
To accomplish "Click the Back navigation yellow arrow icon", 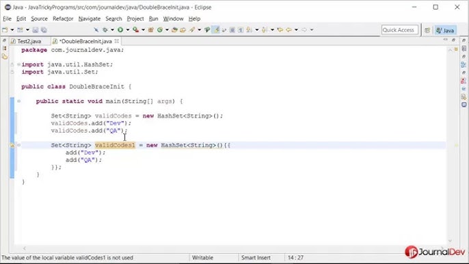I will (x=289, y=29).
